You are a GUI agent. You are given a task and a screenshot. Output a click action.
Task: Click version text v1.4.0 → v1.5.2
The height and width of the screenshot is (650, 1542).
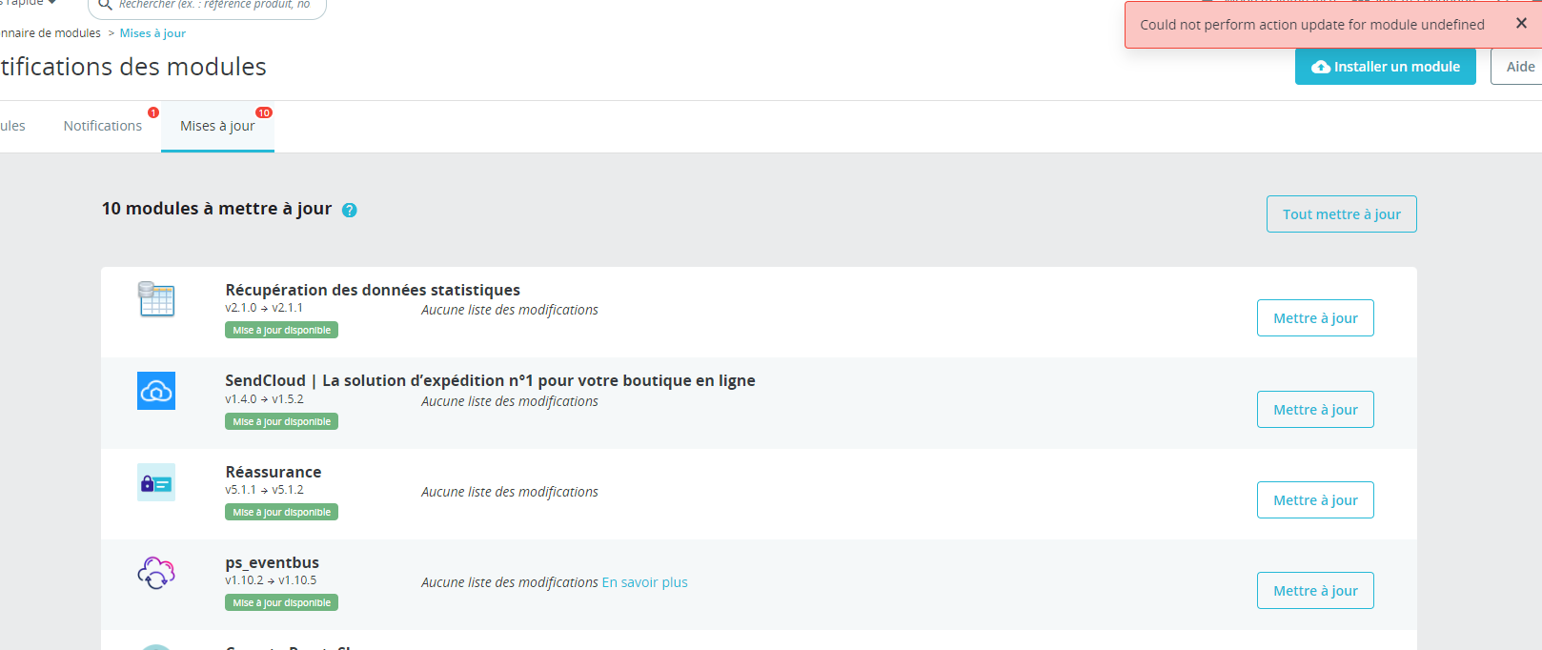coord(265,399)
